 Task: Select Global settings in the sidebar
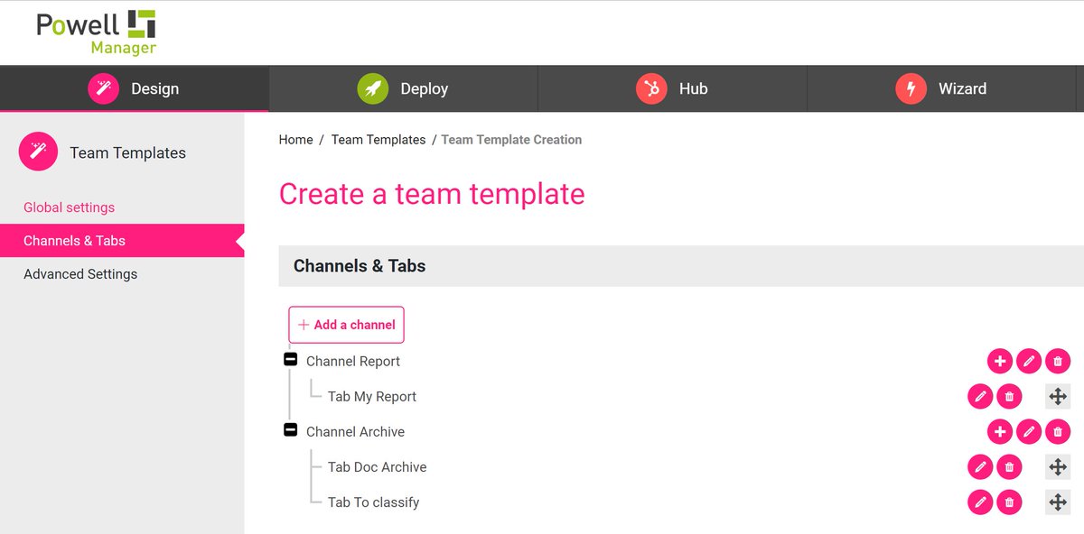tap(69, 207)
